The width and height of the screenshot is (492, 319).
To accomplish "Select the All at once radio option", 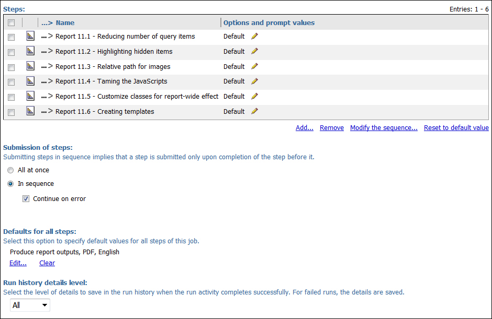I will click(10, 170).
